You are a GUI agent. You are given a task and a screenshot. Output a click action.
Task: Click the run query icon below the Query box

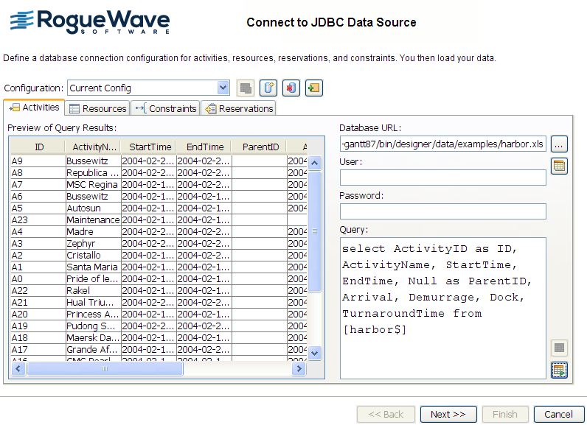(x=559, y=370)
